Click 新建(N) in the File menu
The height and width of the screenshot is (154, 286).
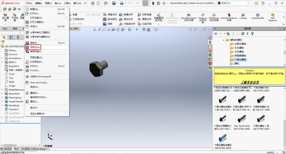47,9
